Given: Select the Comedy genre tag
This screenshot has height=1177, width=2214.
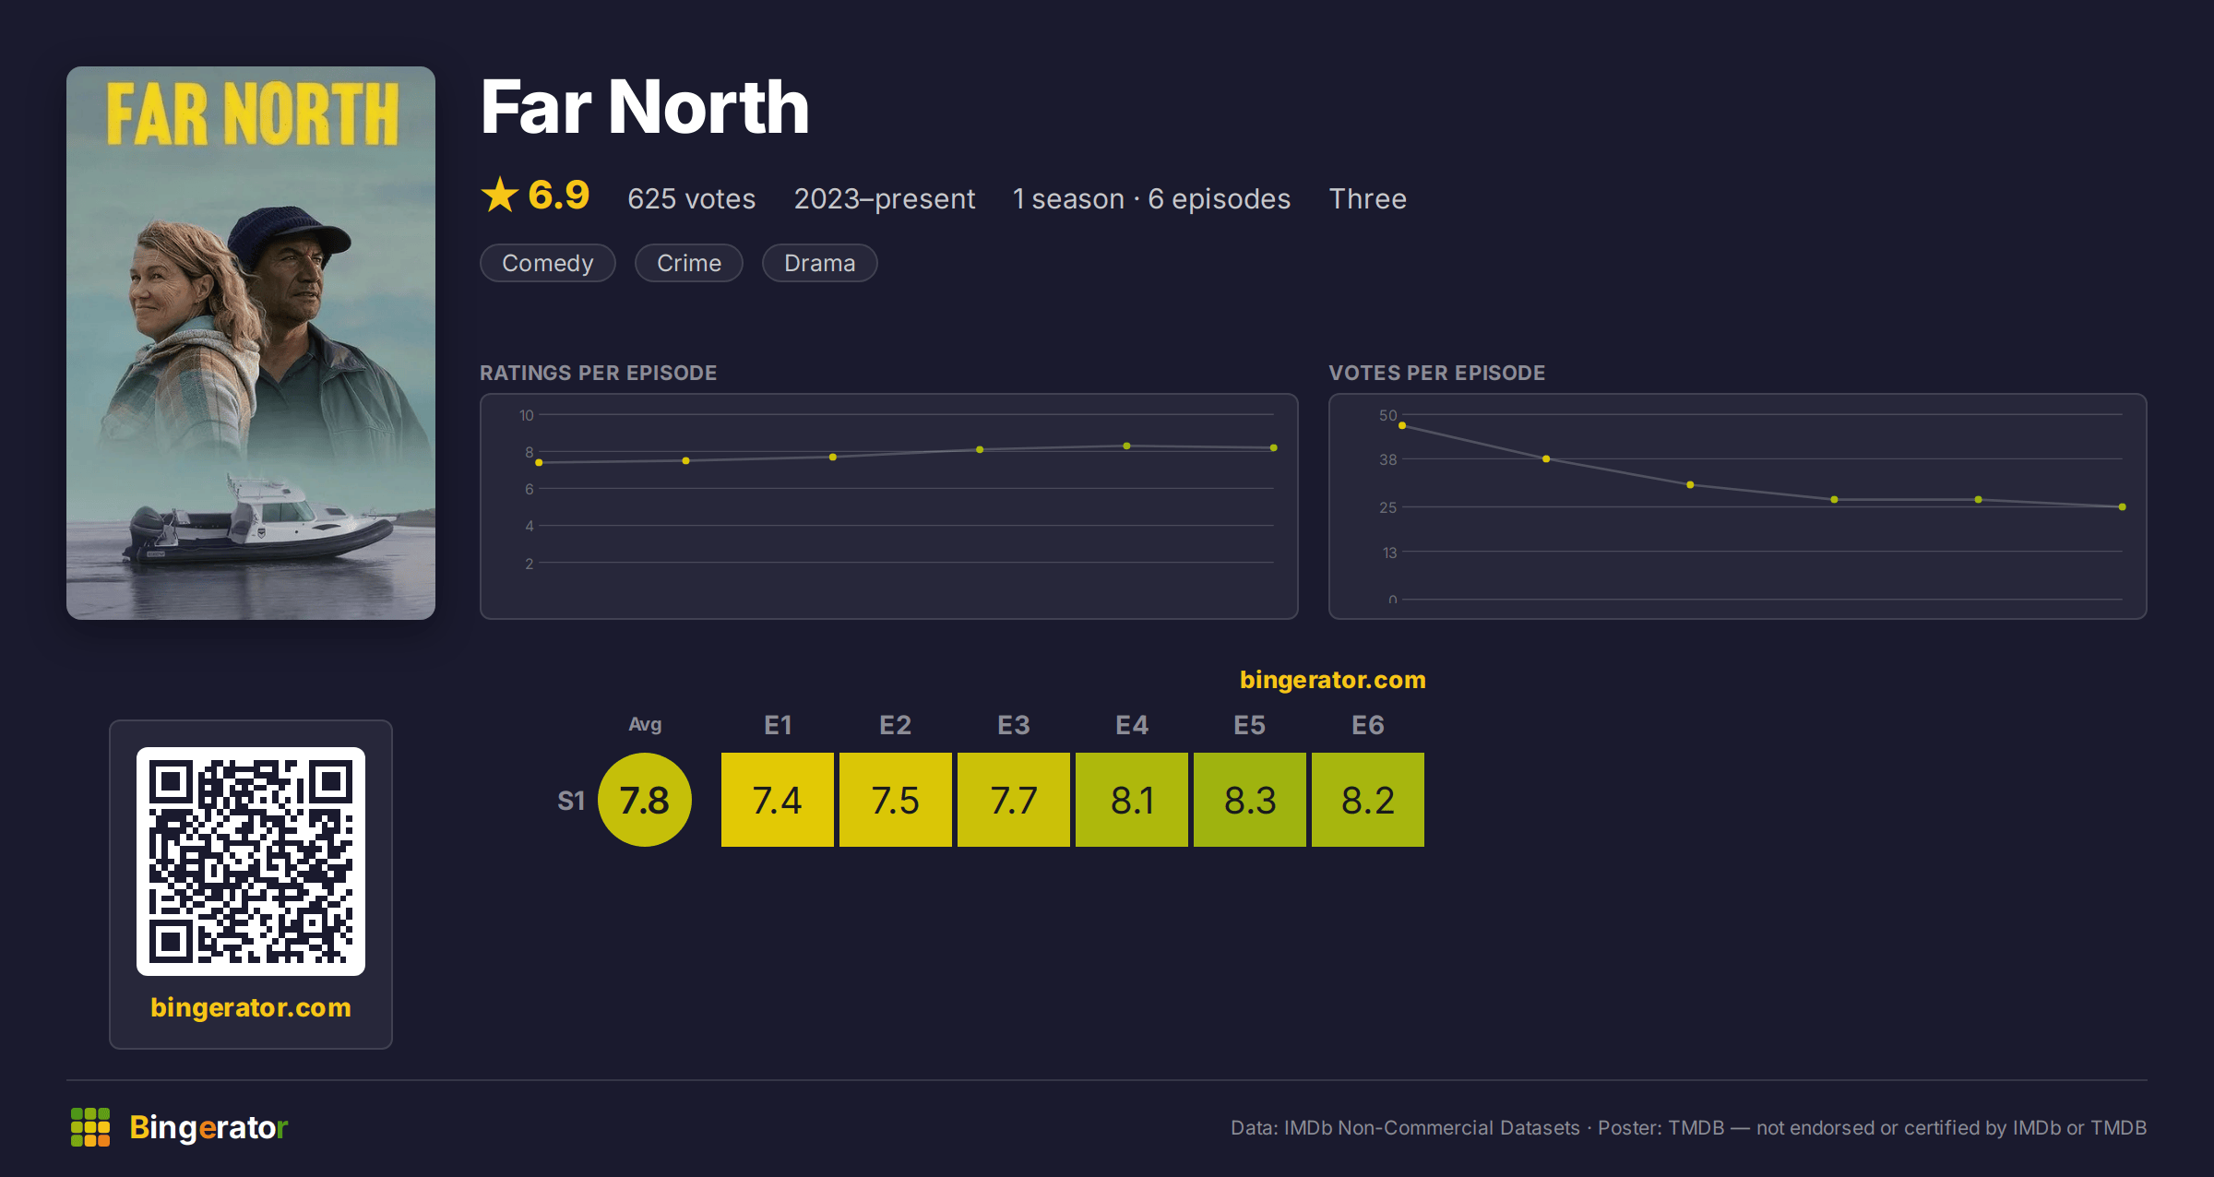Looking at the screenshot, I should point(548,263).
